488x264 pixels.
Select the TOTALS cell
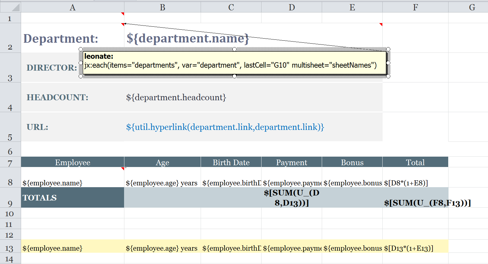pyautogui.click(x=72, y=198)
